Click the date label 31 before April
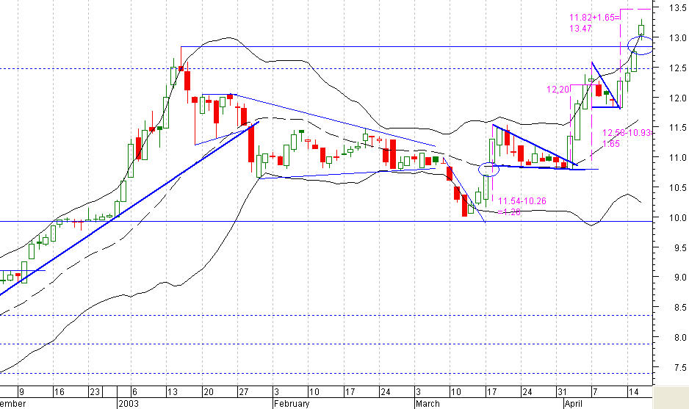The image size is (689, 409). pos(562,392)
